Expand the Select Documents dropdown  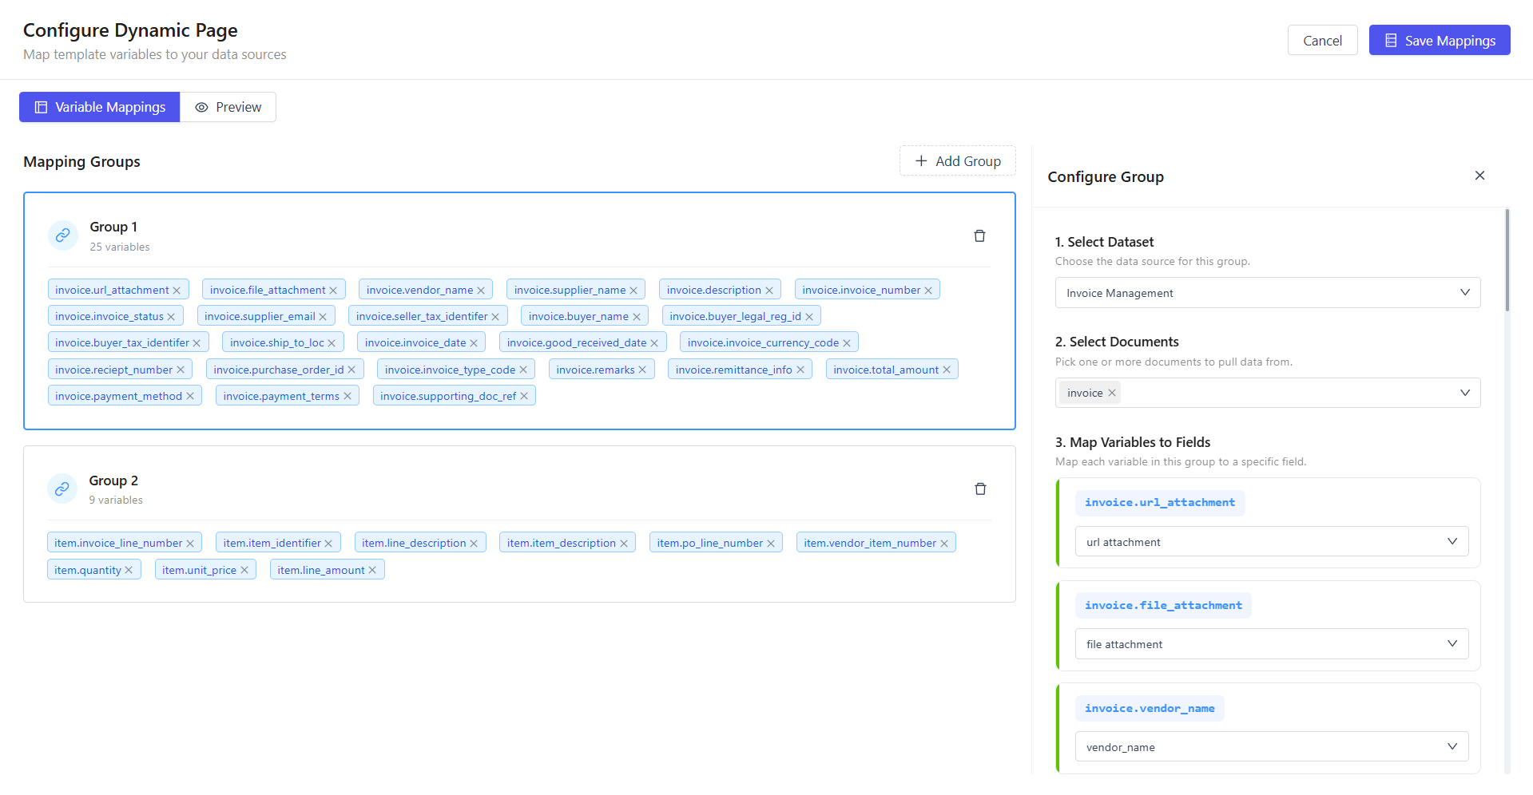coord(1465,392)
